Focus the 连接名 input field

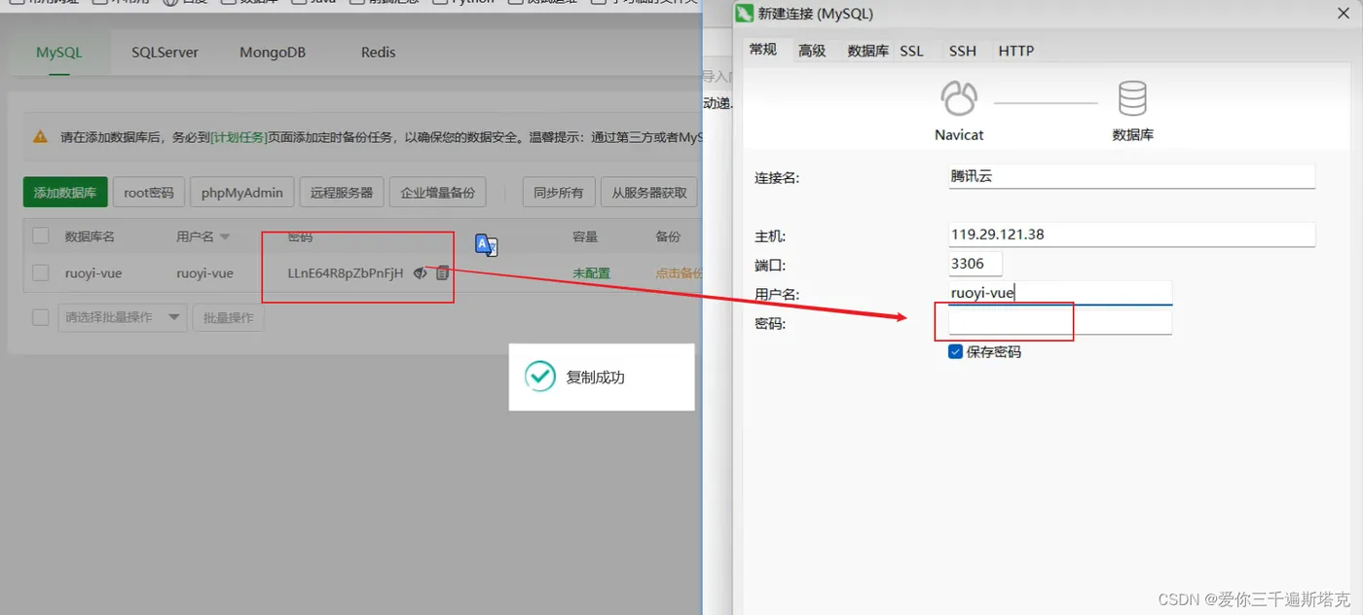coord(1132,176)
